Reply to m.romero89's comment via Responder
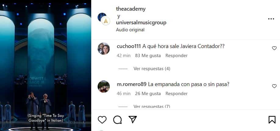 click(176, 94)
